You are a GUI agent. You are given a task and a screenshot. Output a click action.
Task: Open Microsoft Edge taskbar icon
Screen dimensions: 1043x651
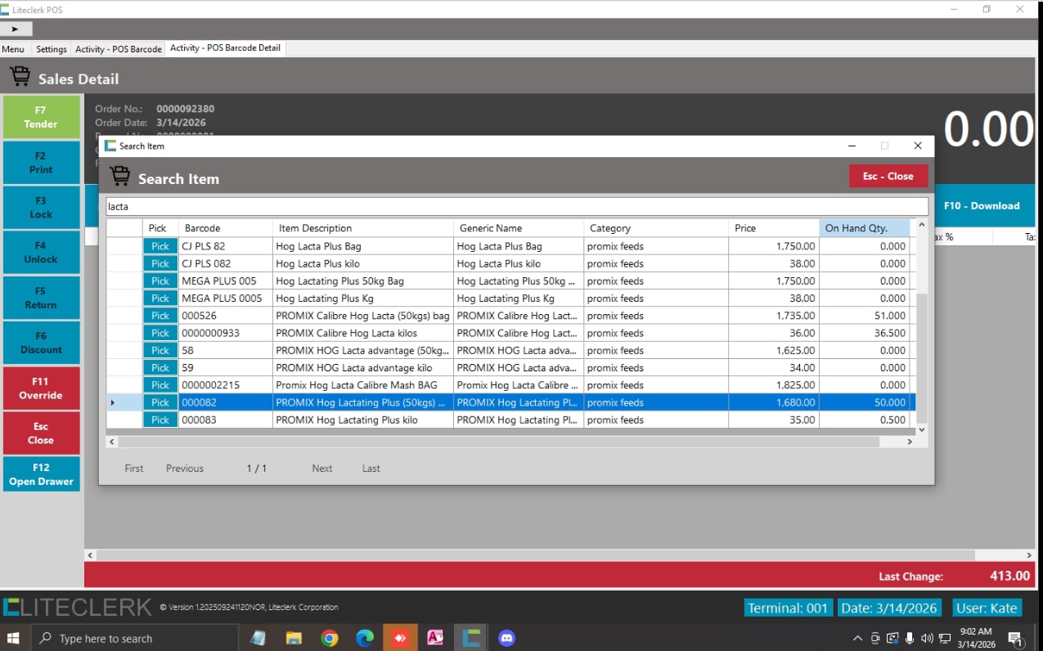pos(365,638)
